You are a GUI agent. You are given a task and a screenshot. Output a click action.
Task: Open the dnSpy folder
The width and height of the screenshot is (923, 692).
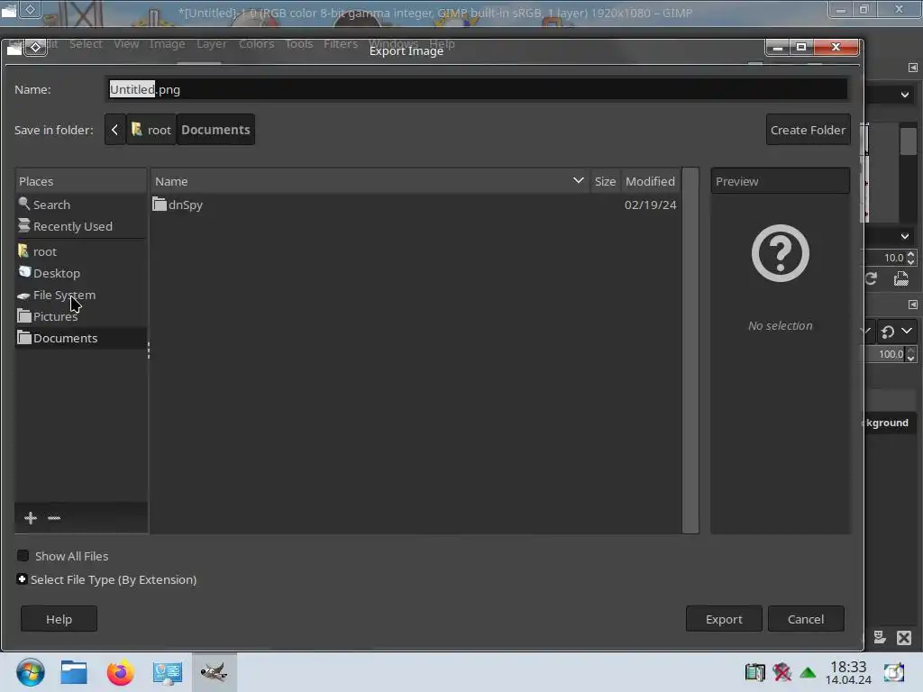pos(185,205)
